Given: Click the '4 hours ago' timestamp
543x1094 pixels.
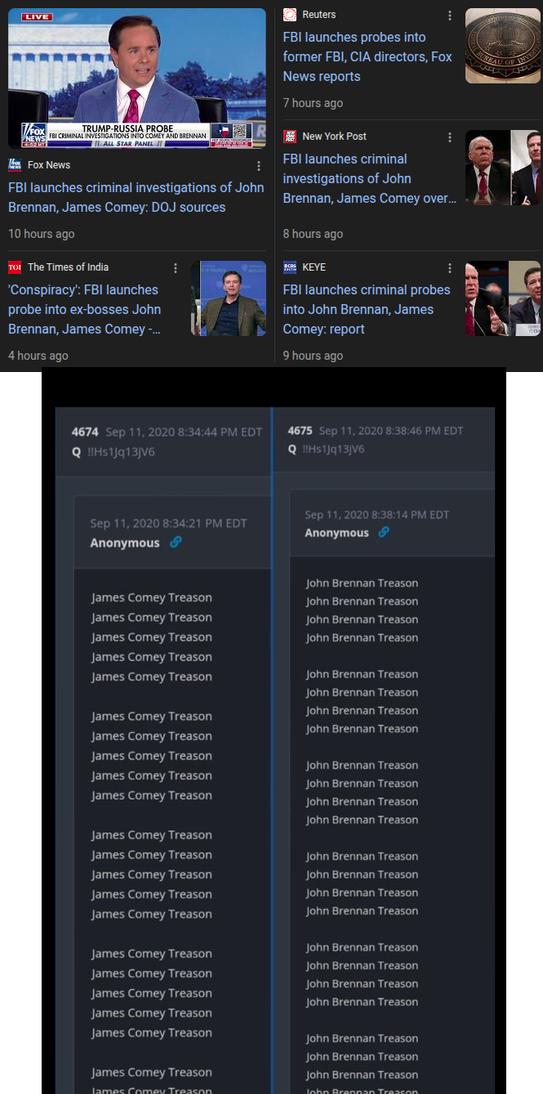Looking at the screenshot, I should coord(38,356).
